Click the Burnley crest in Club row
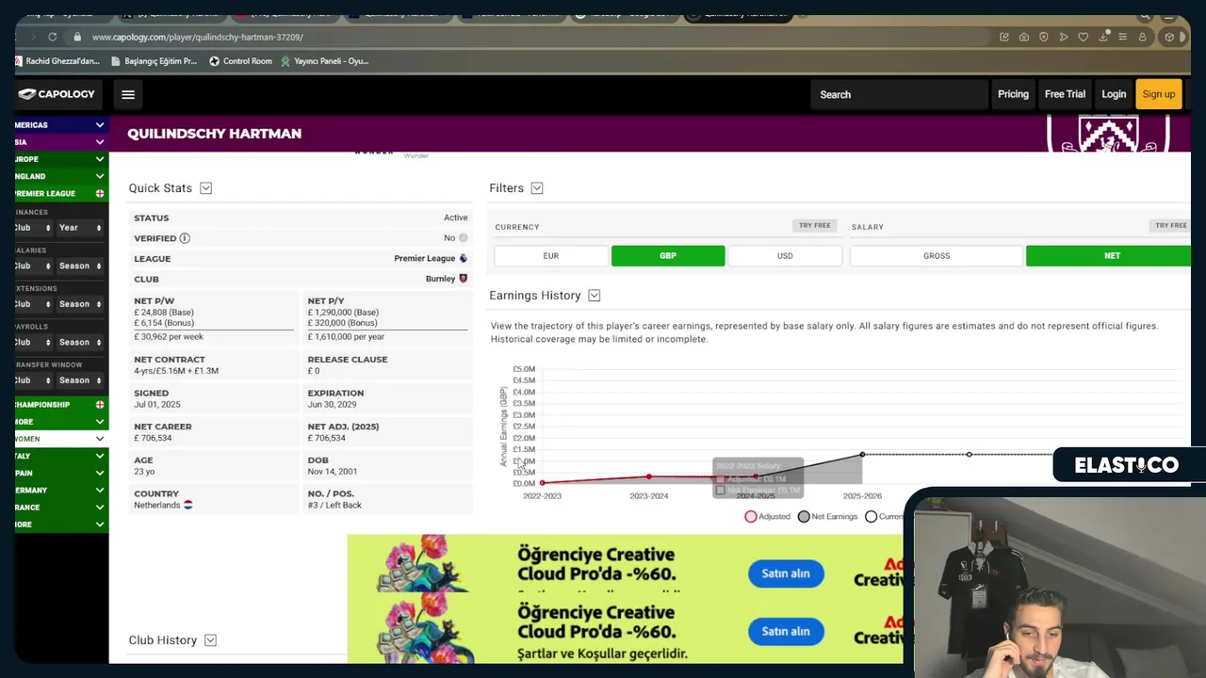The width and height of the screenshot is (1206, 678). pyautogui.click(x=463, y=279)
